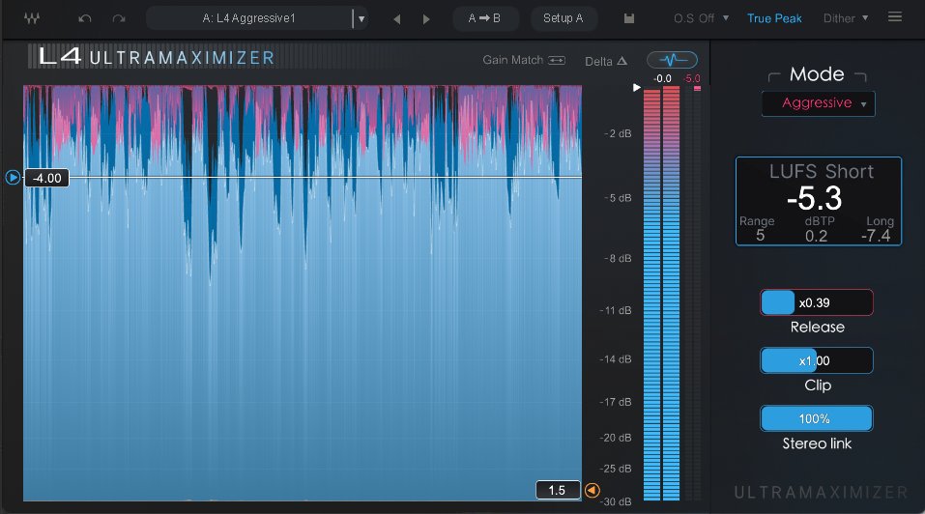This screenshot has width=925, height=514.
Task: Click the dBTP value 0.2
Action: (x=817, y=237)
